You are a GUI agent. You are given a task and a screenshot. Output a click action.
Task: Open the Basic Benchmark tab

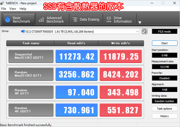(19, 19)
